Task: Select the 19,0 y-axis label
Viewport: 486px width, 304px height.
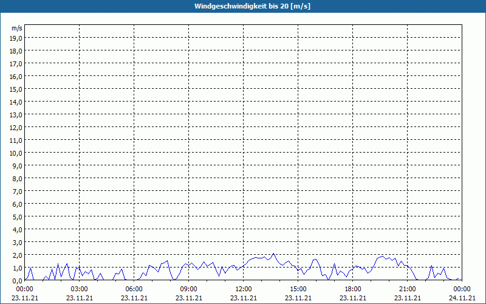Action: (17, 38)
